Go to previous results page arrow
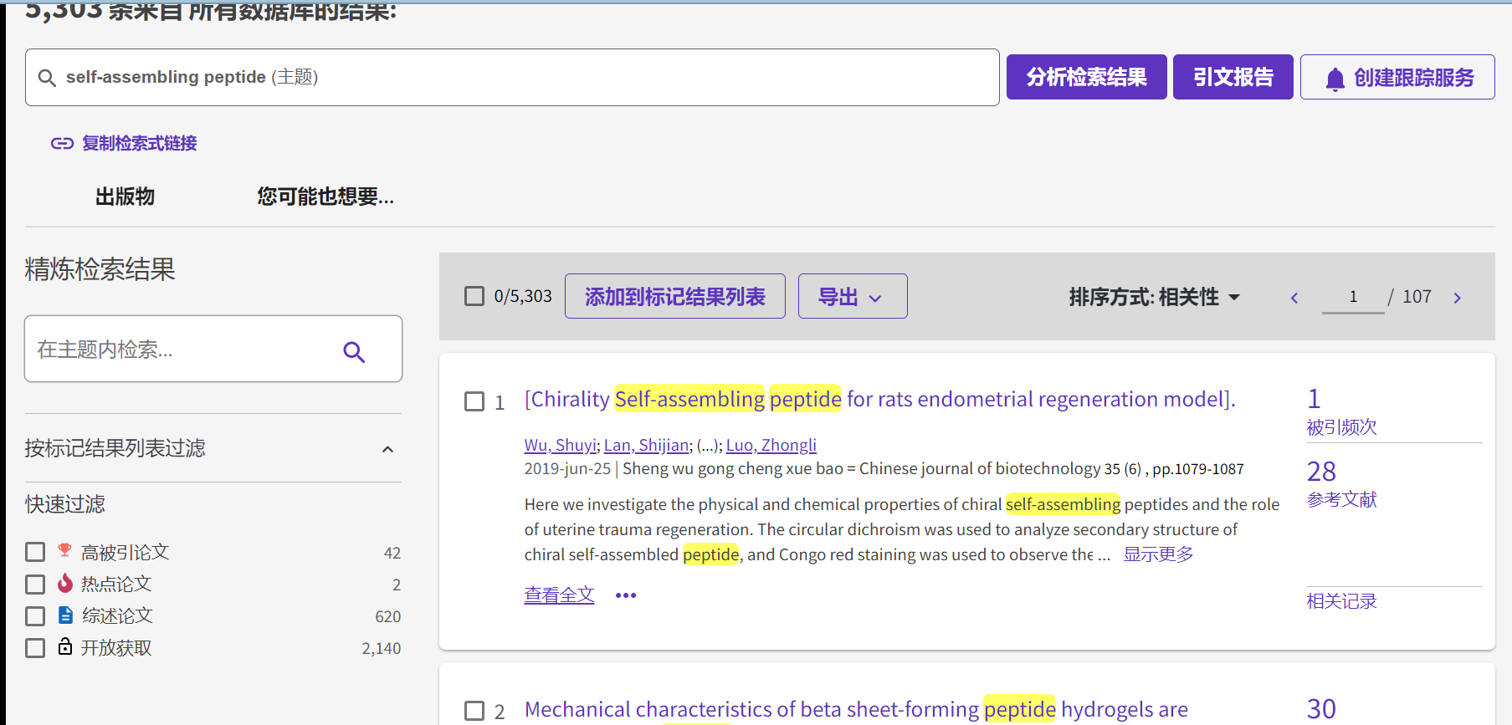 point(1294,298)
